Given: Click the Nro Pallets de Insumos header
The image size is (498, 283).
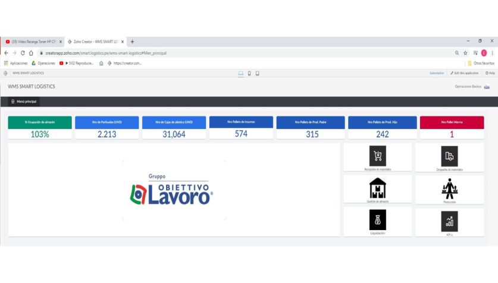Looking at the screenshot, I should [x=241, y=122].
